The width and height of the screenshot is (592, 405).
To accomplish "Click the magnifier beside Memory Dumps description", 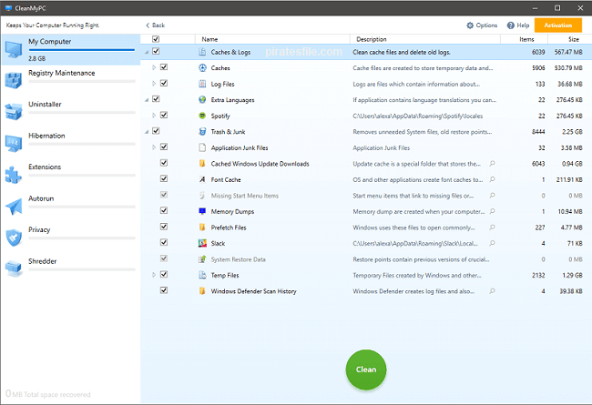I will click(493, 211).
